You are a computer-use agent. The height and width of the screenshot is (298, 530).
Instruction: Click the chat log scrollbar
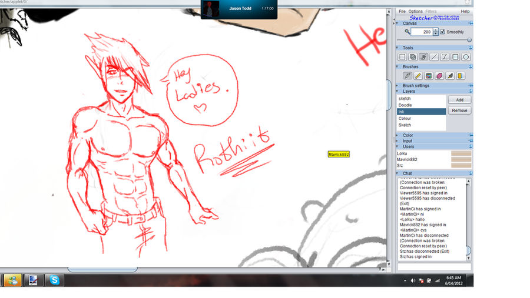pos(469,219)
